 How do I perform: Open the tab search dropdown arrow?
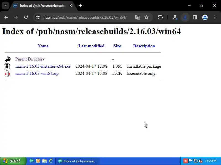[6, 5]
